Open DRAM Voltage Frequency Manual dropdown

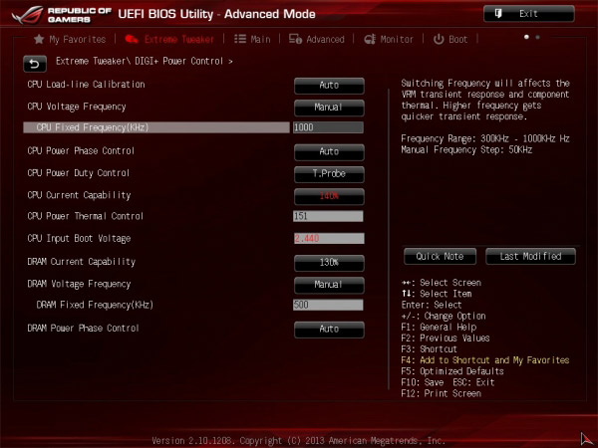coord(329,285)
